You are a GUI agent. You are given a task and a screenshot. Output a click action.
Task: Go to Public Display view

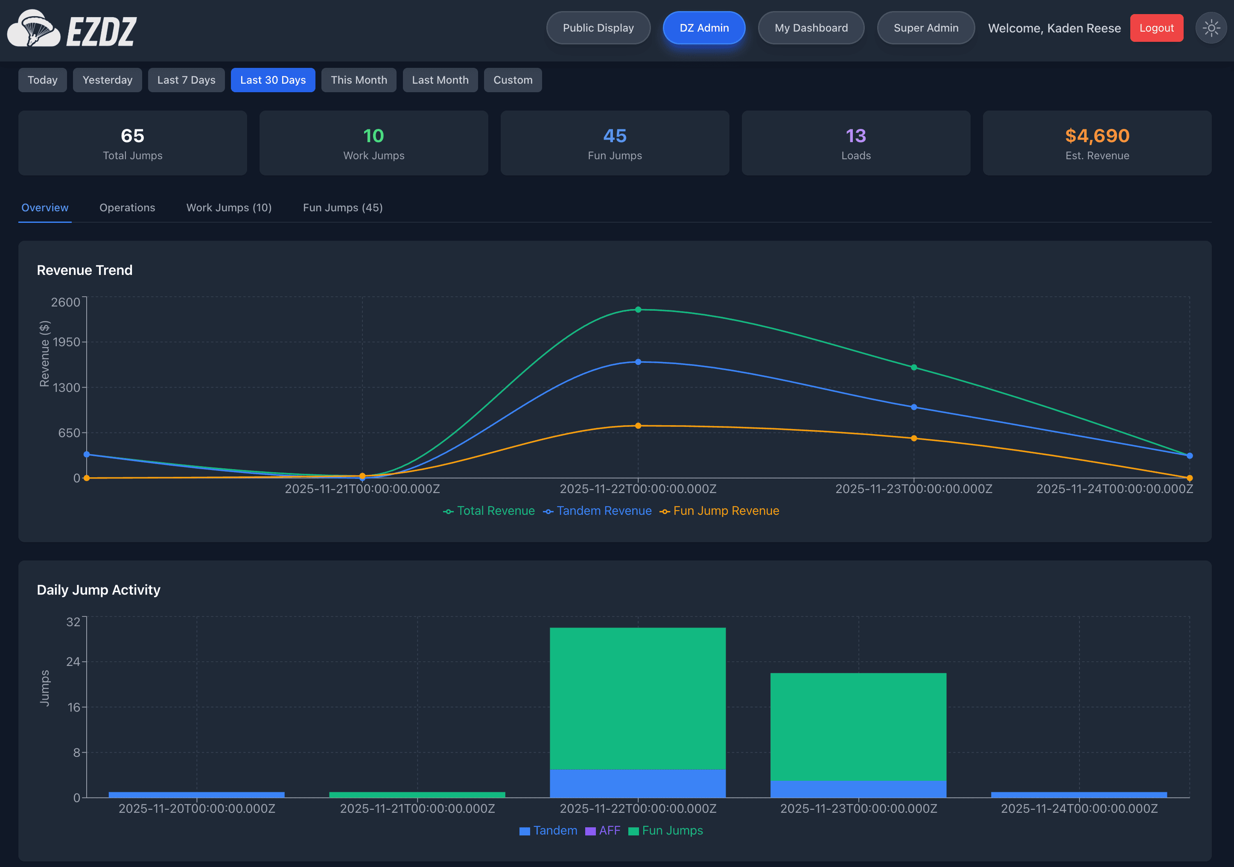[x=598, y=28]
